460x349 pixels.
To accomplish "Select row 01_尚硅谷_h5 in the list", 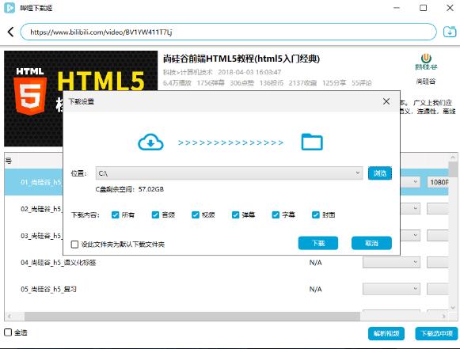I will pyautogui.click(x=33, y=182).
